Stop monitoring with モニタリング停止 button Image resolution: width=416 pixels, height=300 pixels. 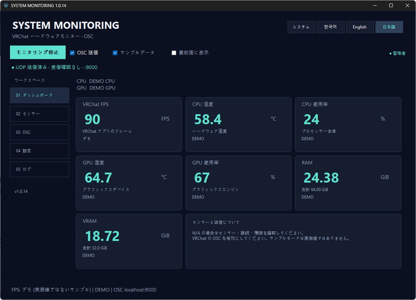pos(38,52)
